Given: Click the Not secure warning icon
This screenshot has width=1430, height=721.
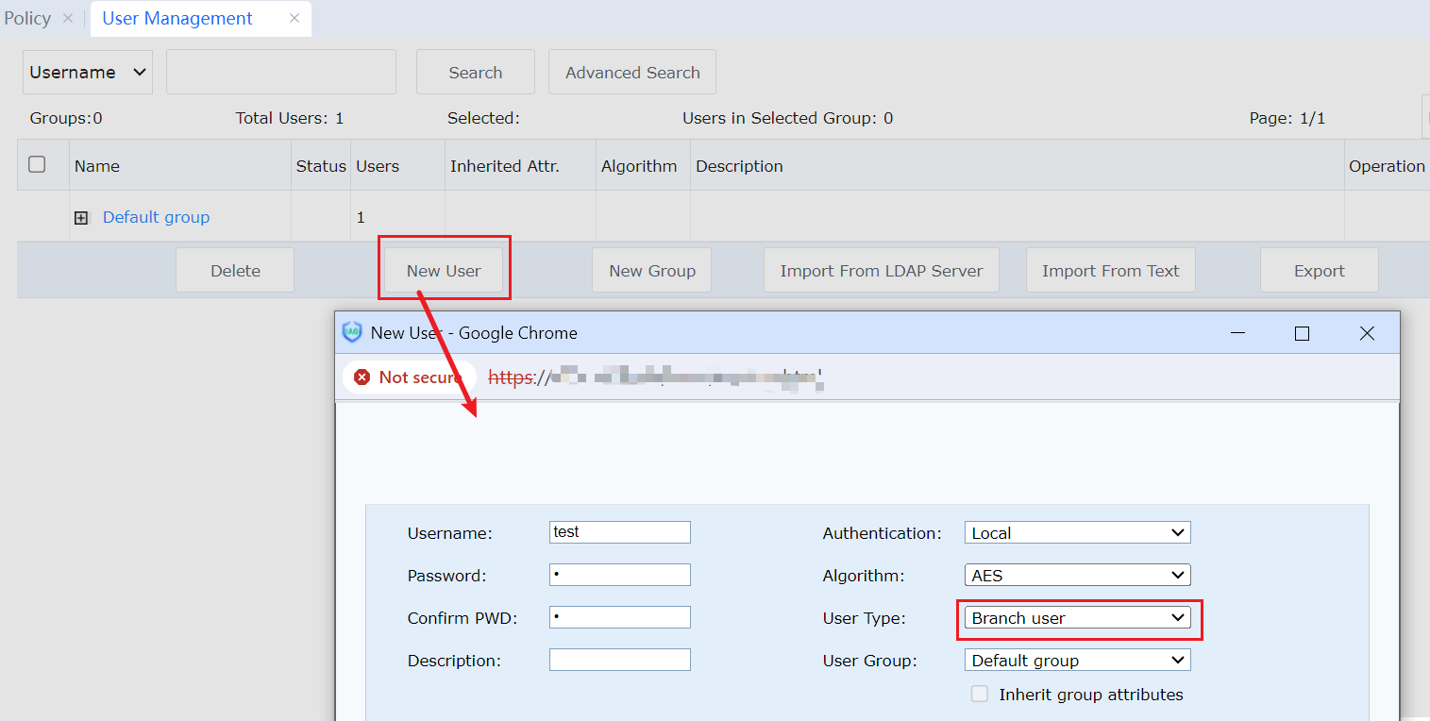Looking at the screenshot, I should (362, 377).
